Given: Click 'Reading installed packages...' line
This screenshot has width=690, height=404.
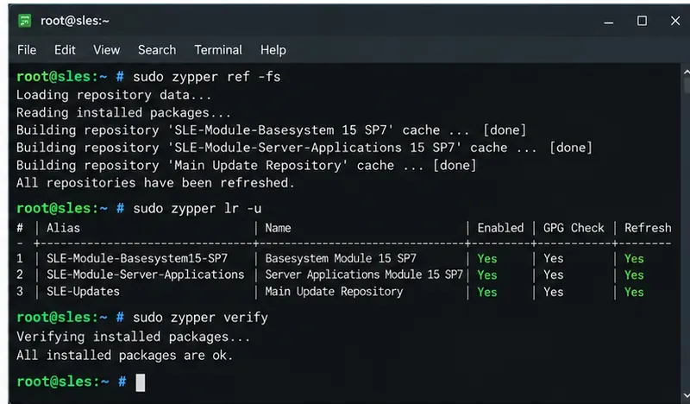Looking at the screenshot, I should click(123, 113).
